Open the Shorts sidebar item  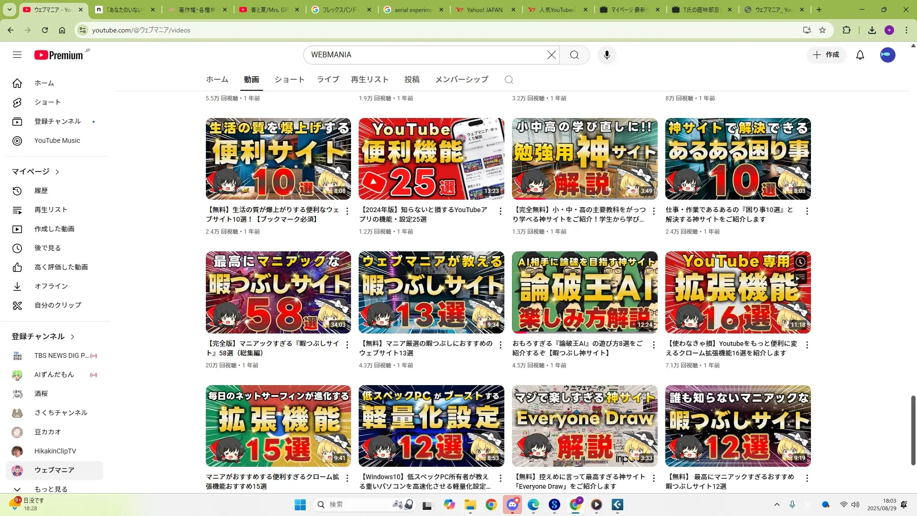pyautogui.click(x=47, y=102)
